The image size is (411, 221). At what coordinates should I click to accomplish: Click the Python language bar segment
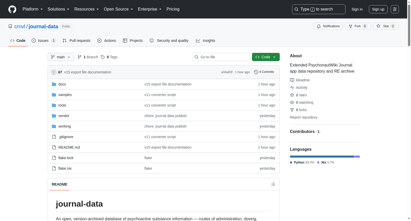click(x=322, y=157)
